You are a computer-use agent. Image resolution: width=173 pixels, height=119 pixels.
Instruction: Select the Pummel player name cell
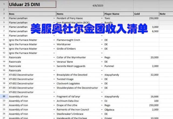coord(119,66)
